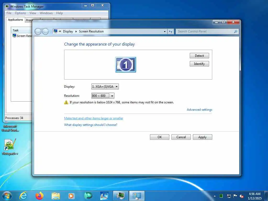
Task: Click the green sphere taskbar app icon
Action: point(88,196)
